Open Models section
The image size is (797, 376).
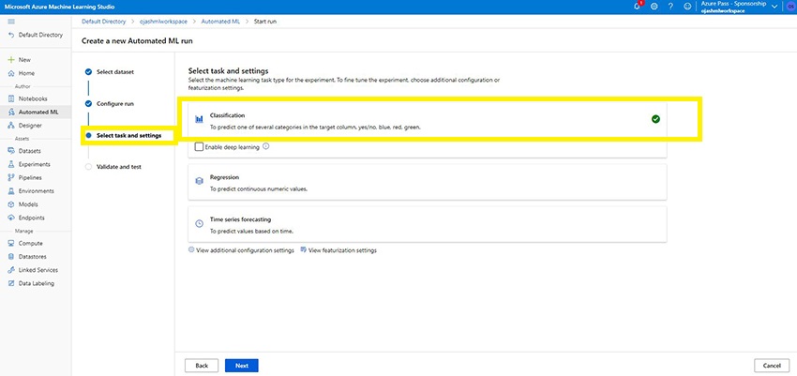point(23,204)
